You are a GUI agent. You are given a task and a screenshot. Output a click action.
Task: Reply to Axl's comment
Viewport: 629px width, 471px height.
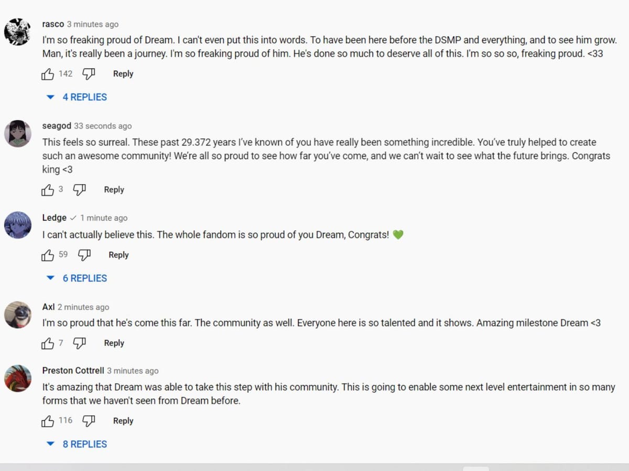click(x=114, y=343)
